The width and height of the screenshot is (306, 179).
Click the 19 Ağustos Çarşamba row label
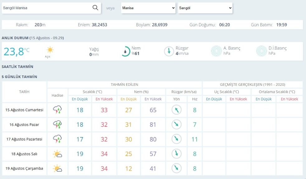(x=24, y=168)
